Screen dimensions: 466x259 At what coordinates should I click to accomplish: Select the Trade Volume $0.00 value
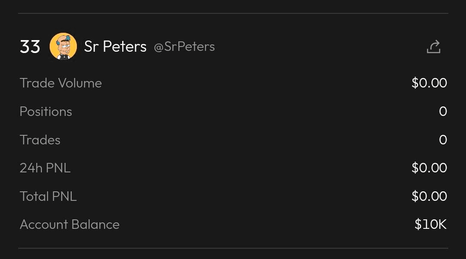[429, 83]
